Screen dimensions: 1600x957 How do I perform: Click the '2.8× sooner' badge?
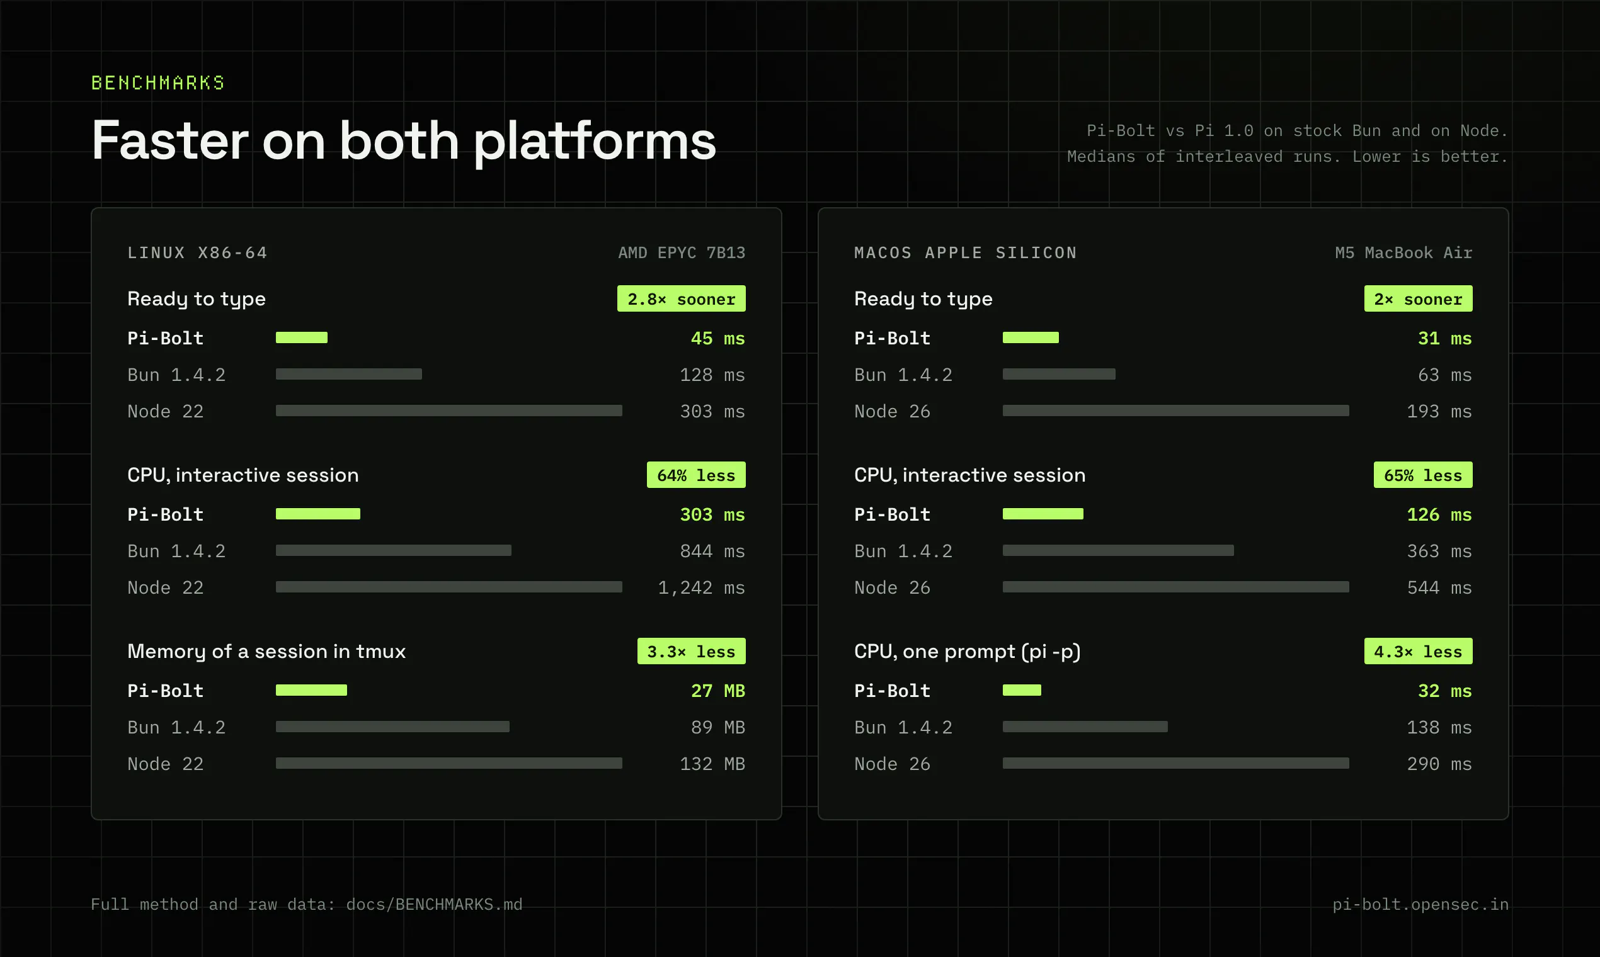click(682, 298)
